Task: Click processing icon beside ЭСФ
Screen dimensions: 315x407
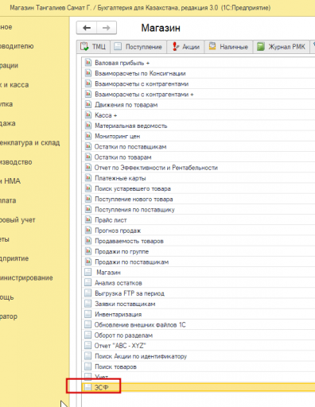Action: point(87,387)
